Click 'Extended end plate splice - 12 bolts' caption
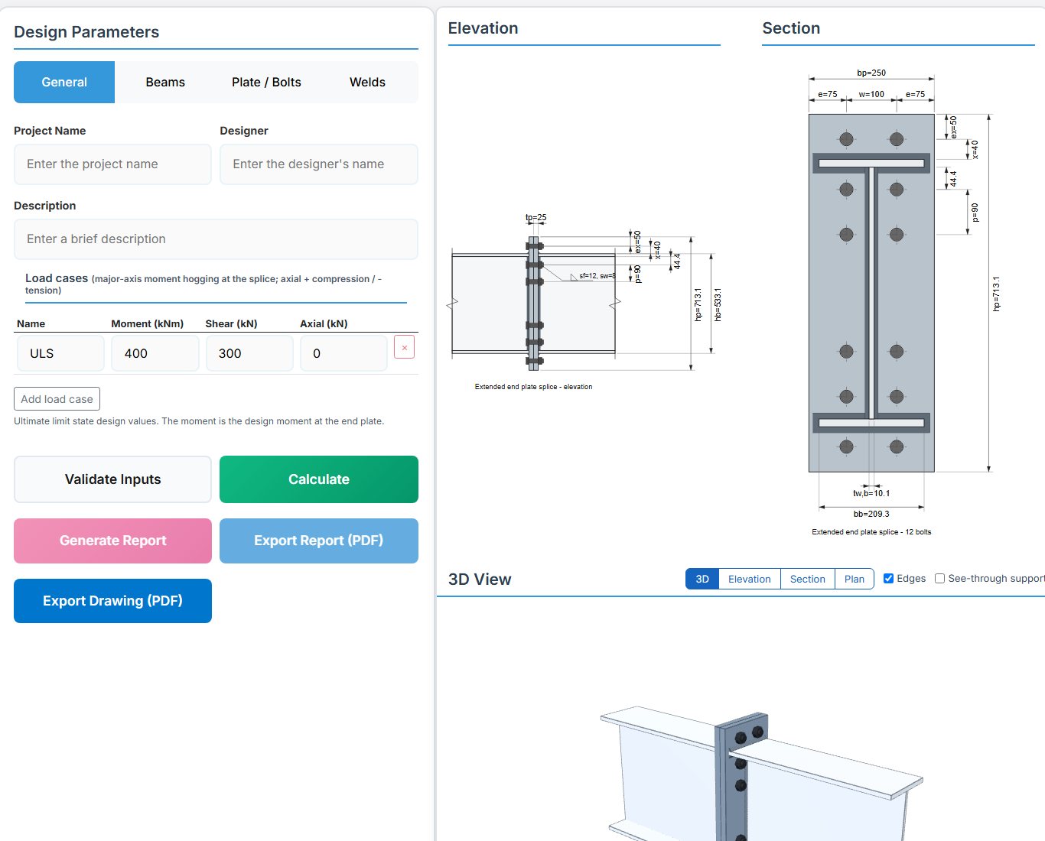The image size is (1045, 841). [x=871, y=532]
